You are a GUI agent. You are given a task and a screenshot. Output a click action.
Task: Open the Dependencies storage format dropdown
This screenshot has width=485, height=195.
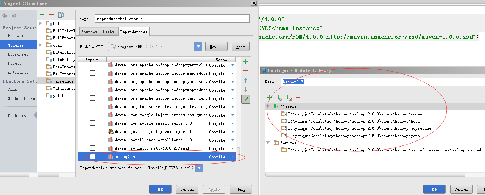pyautogui.click(x=199, y=168)
